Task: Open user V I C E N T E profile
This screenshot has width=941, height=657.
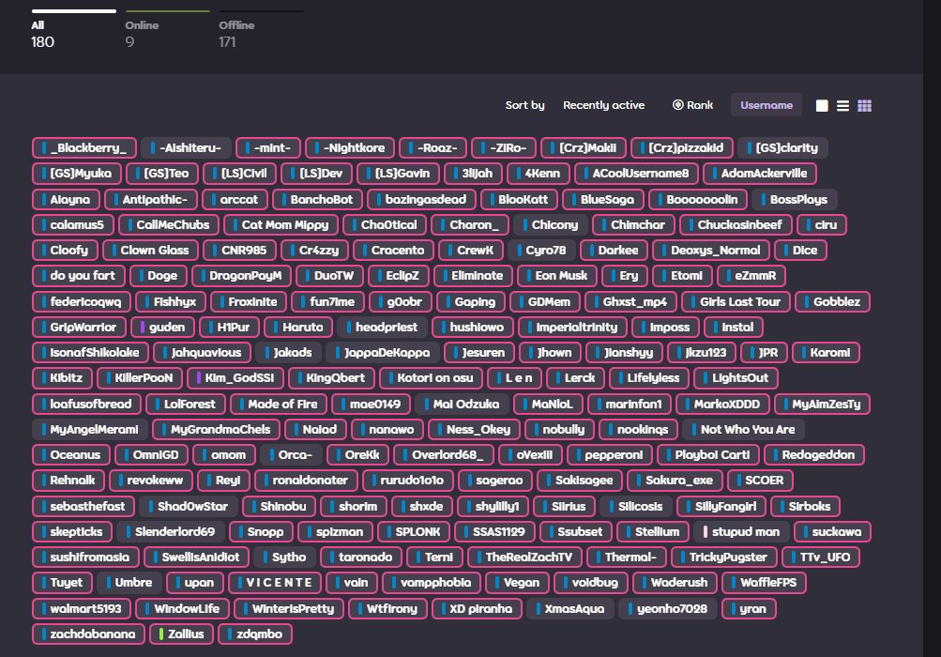Action: click(x=275, y=583)
